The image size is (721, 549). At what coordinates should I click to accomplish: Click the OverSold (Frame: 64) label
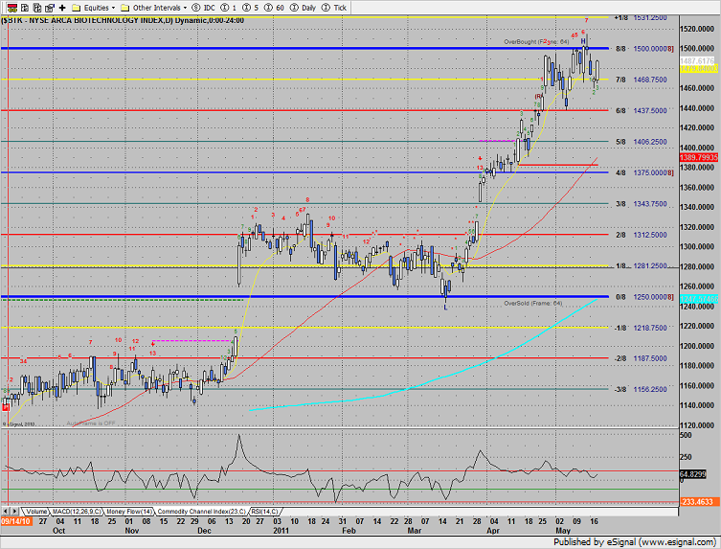click(533, 304)
